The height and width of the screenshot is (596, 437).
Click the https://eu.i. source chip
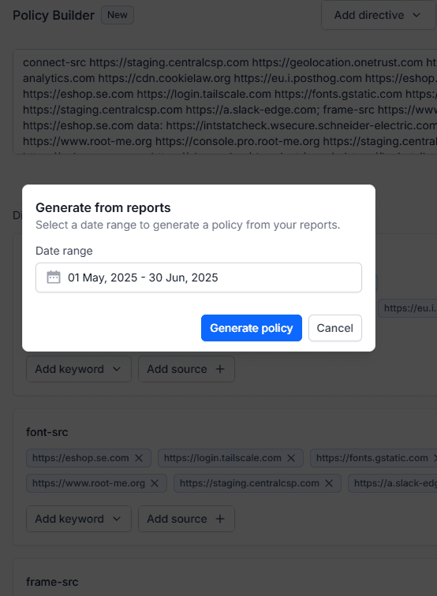[x=408, y=308]
